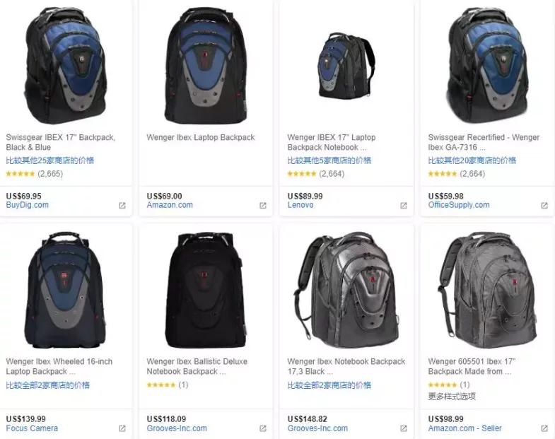Compare prices from 5 other stores link

pyautogui.click(x=329, y=160)
